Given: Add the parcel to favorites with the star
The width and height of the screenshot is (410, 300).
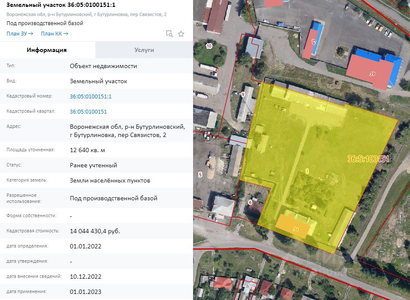Looking at the screenshot, I should pos(181,34).
